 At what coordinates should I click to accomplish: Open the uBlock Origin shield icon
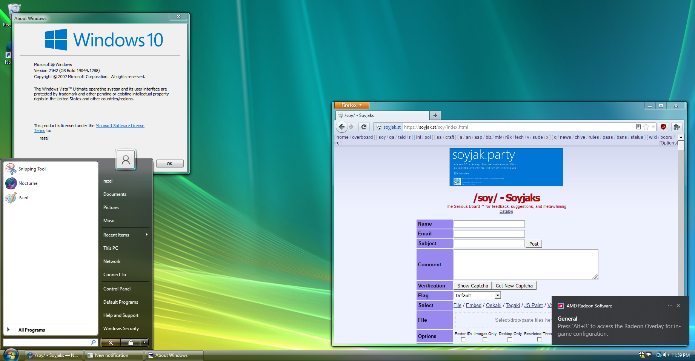click(x=663, y=127)
